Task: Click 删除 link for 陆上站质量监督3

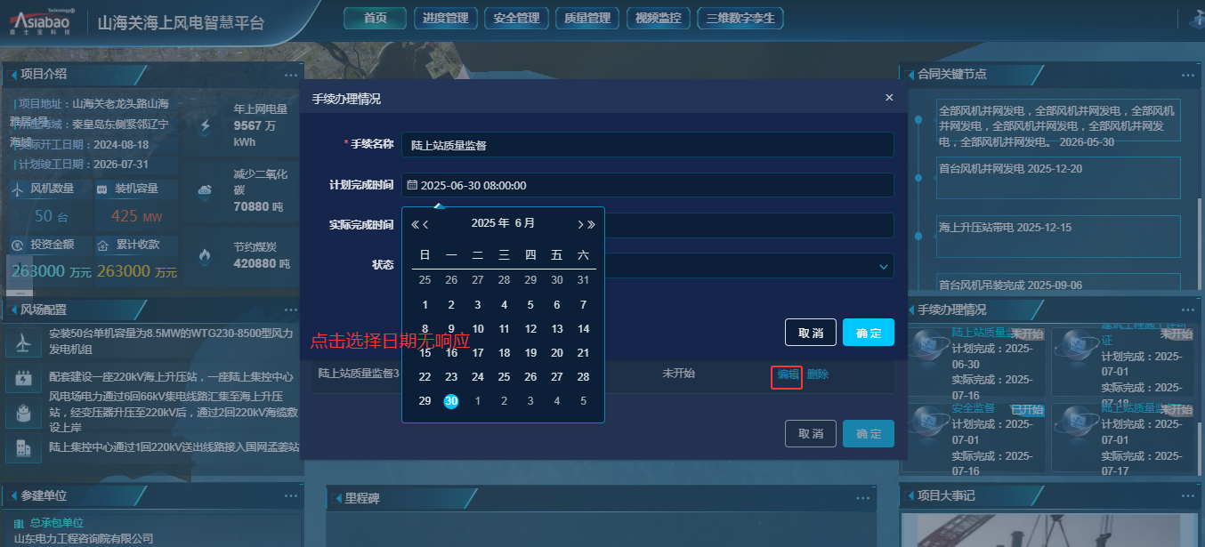Action: coord(817,374)
